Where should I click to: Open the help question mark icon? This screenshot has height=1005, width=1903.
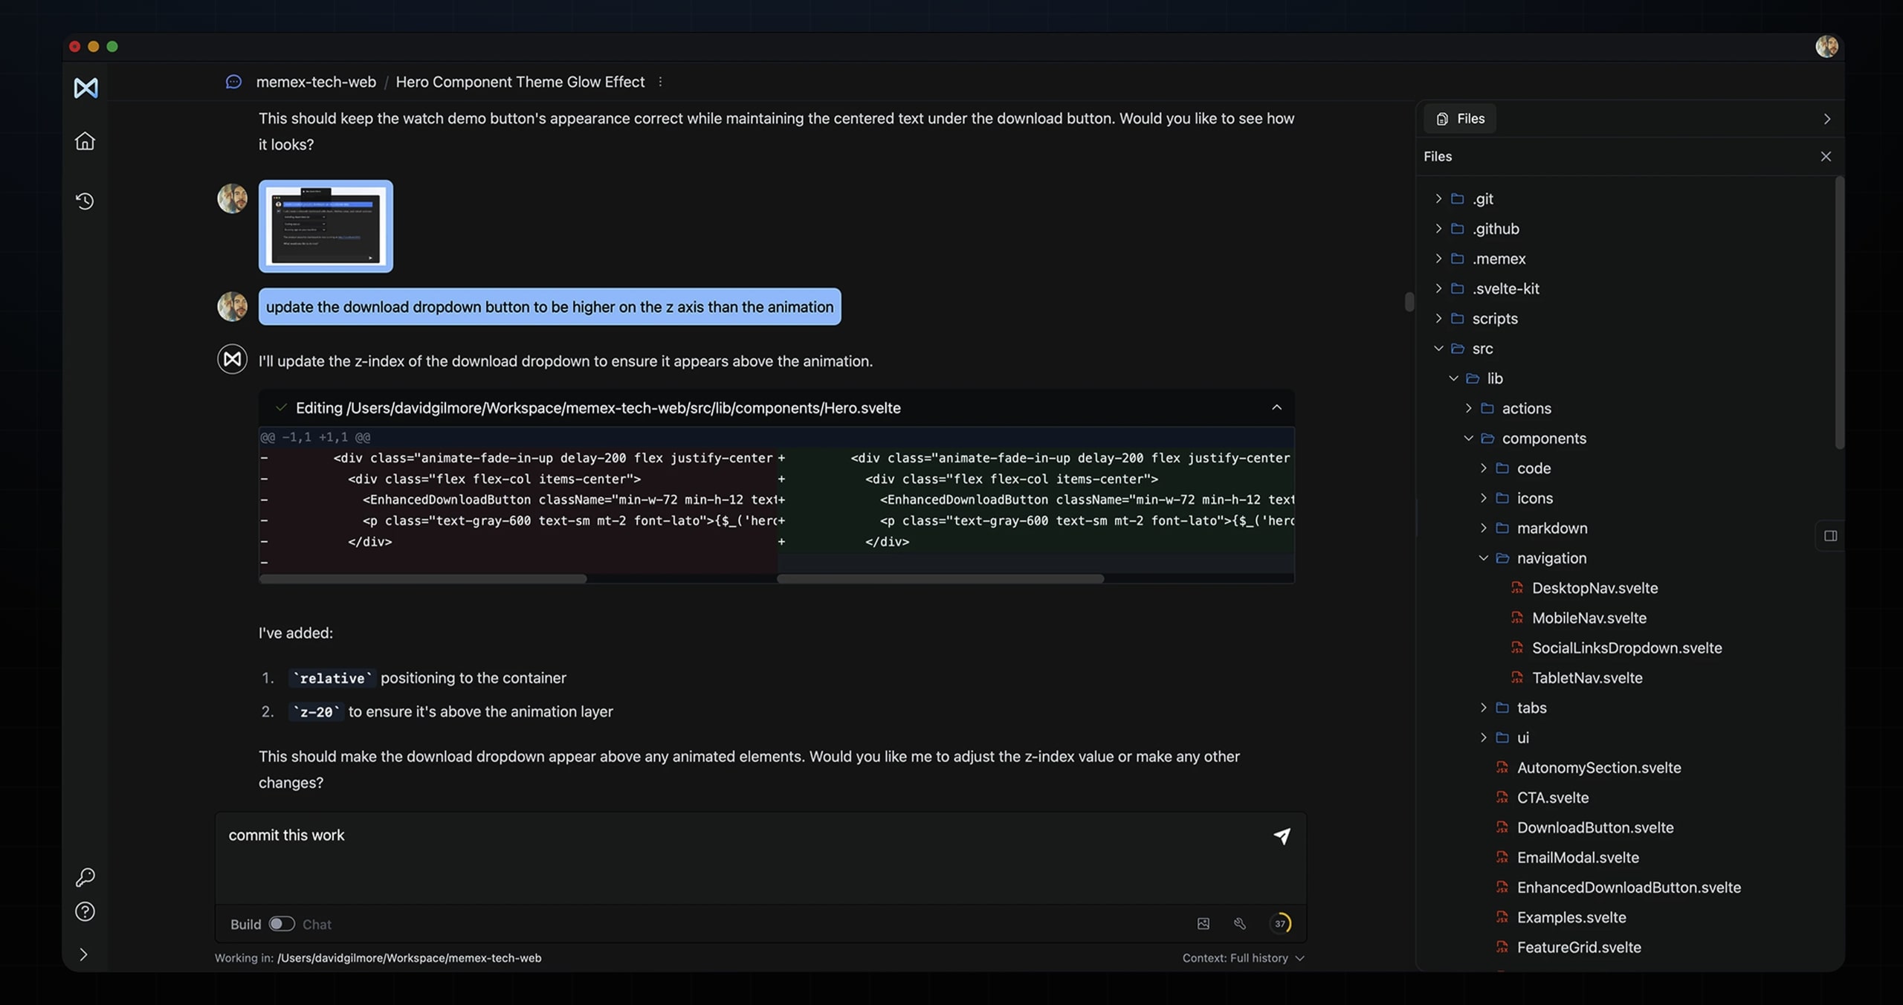tap(85, 911)
